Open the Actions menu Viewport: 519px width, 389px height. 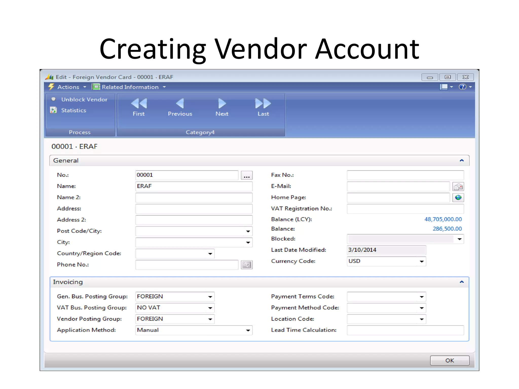(68, 87)
